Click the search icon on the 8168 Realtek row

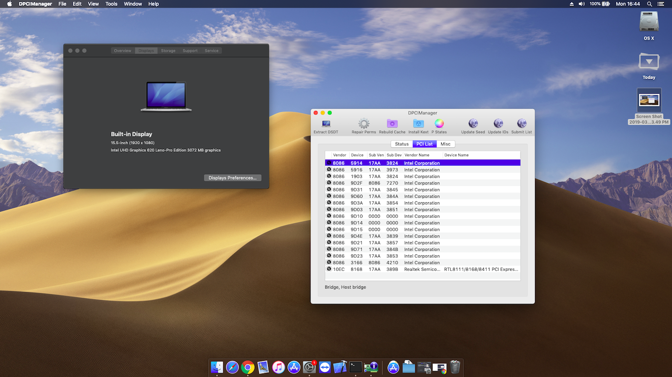329,269
